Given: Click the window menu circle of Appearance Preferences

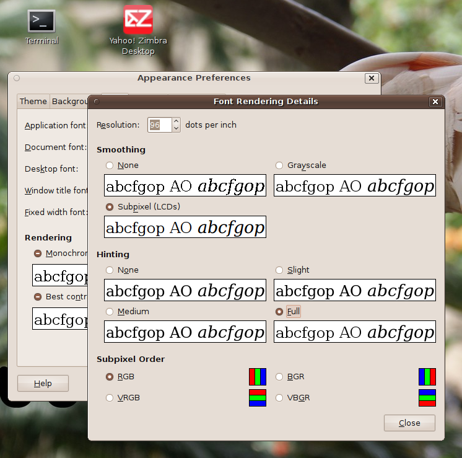Looking at the screenshot, I should 17,78.
